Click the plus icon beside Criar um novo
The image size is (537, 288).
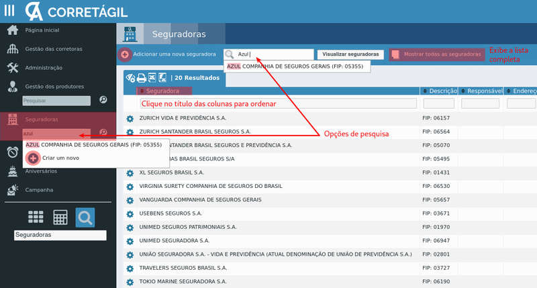click(x=33, y=158)
